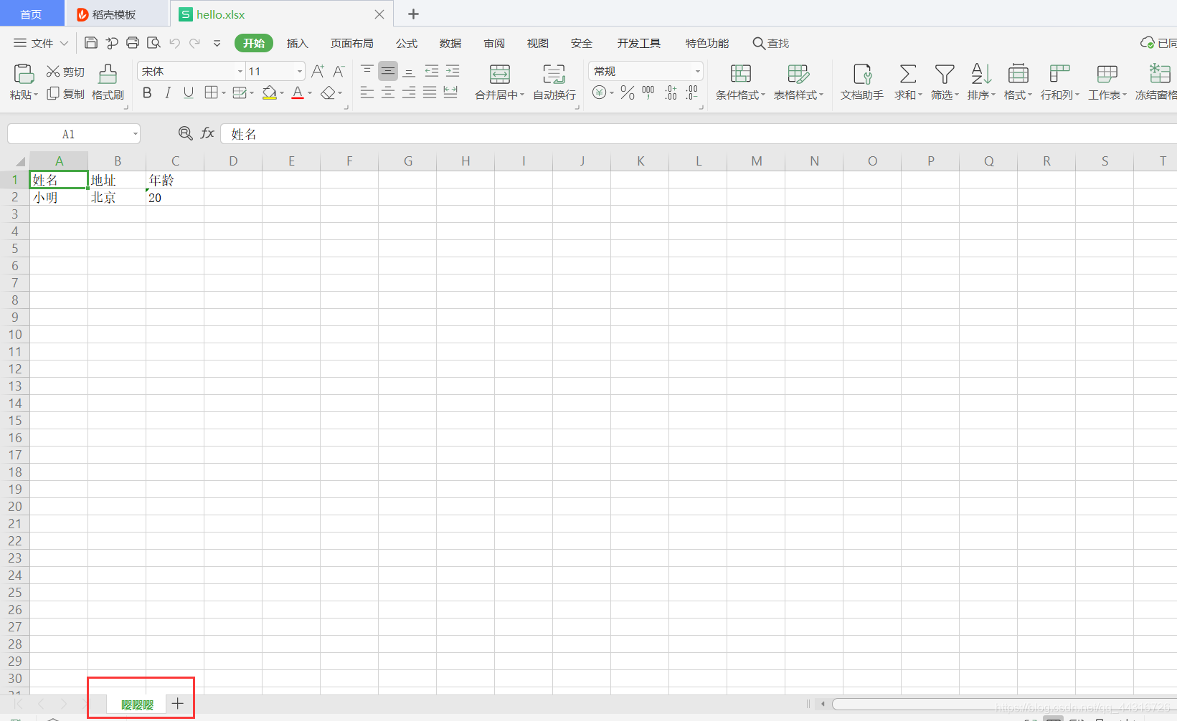Expand the font size 11 dropdown
Viewport: 1177px width, 721px height.
300,71
